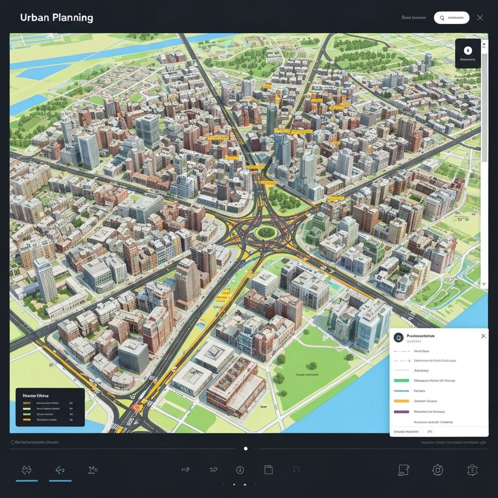Click the upward arrow icon in bottom toolbar
This screenshot has width=498, height=498.
click(92, 469)
